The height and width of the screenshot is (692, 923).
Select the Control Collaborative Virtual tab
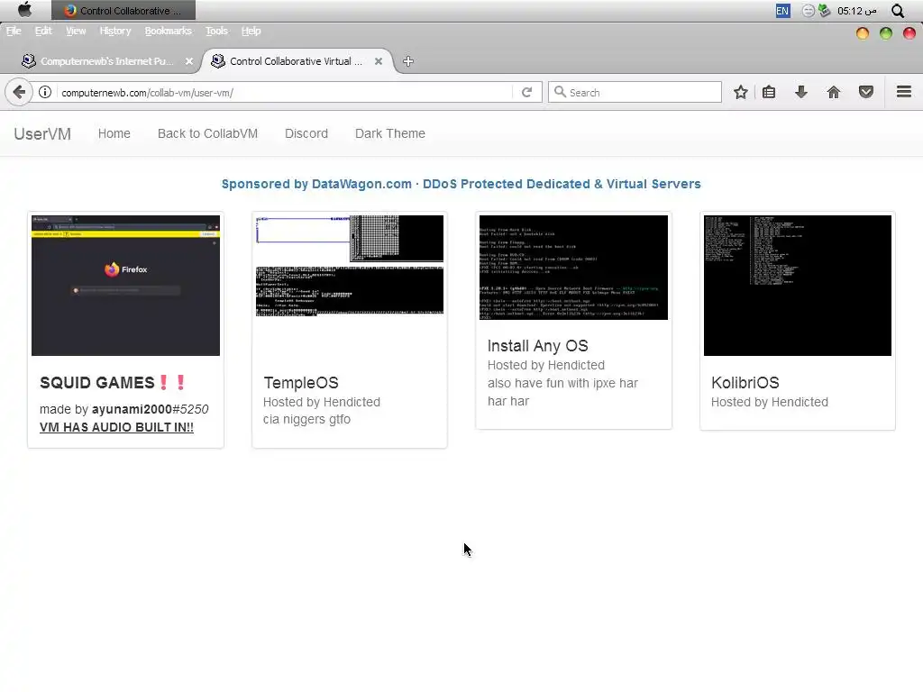tap(296, 61)
